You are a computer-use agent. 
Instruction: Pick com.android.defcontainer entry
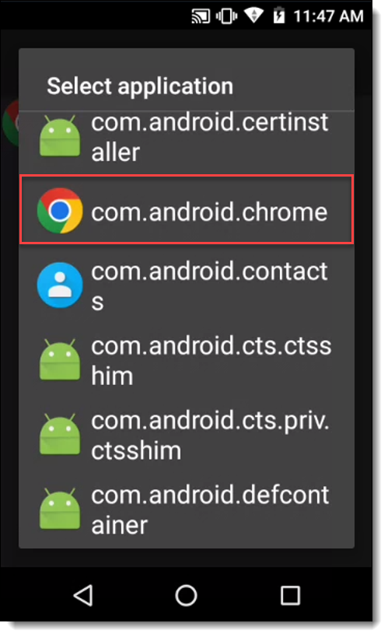(187, 509)
